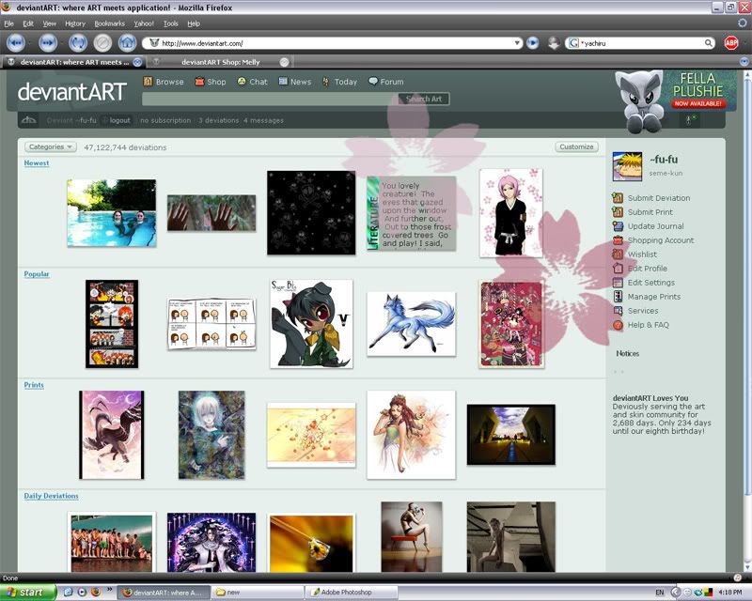Open Chat in the deviantART navigation
752x601 pixels.
252,82
